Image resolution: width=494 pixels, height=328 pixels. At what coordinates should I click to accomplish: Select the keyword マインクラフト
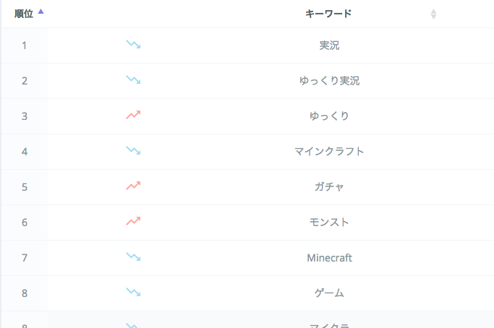click(329, 151)
